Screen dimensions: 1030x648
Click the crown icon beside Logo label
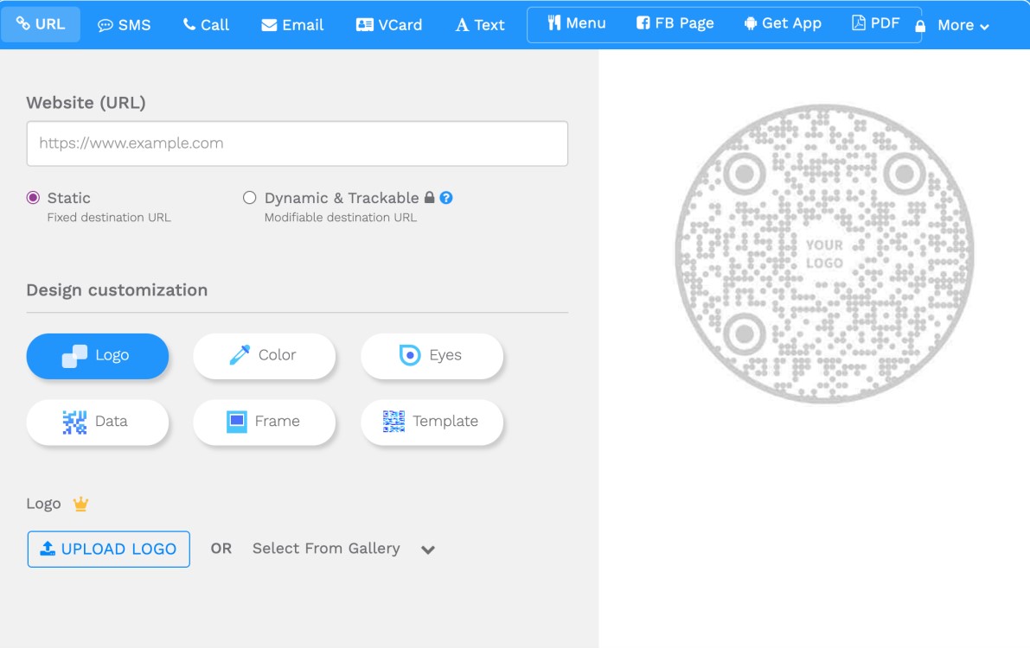[80, 504]
